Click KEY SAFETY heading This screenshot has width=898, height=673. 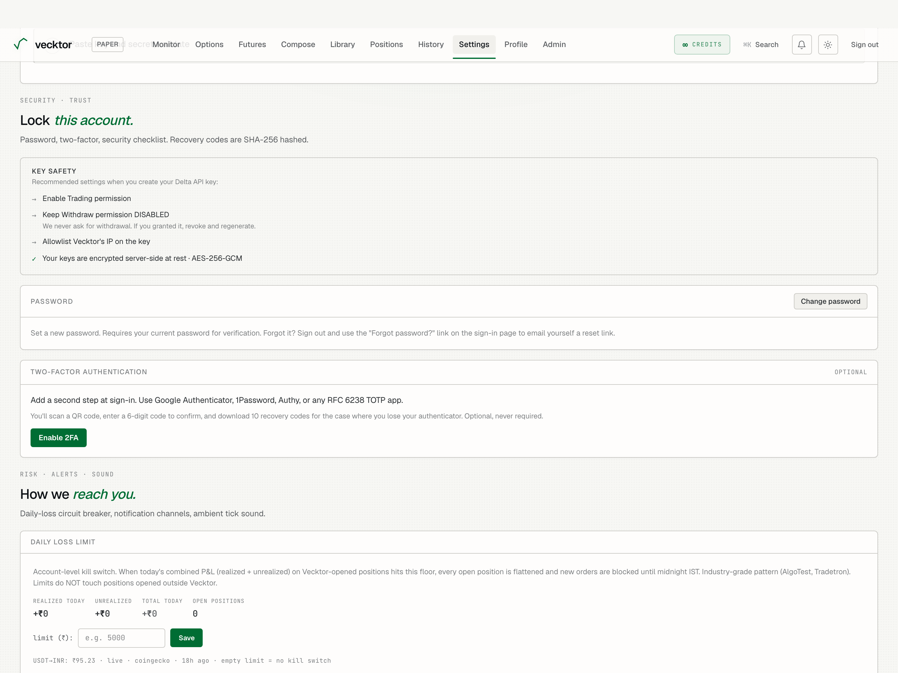pos(54,171)
